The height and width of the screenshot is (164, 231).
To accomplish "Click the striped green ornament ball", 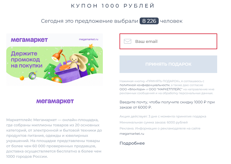I will click(x=33, y=76).
